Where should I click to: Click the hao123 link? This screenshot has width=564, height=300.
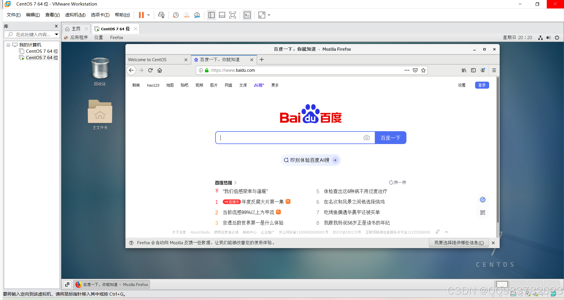153,85
